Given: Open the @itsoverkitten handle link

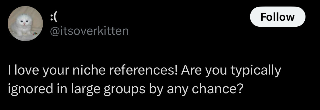Looking at the screenshot, I should click(89, 31).
